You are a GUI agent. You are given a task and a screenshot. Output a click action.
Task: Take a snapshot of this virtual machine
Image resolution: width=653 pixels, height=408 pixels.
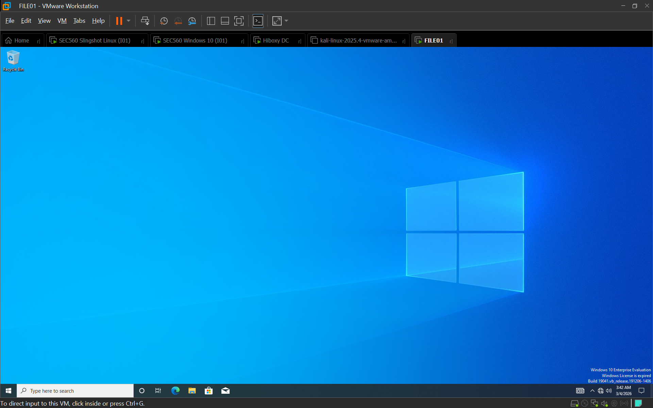coord(164,21)
